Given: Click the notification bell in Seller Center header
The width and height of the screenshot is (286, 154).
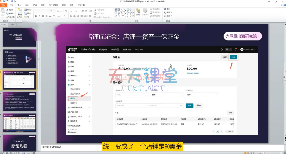Looking at the screenshot, I should tap(235, 50).
